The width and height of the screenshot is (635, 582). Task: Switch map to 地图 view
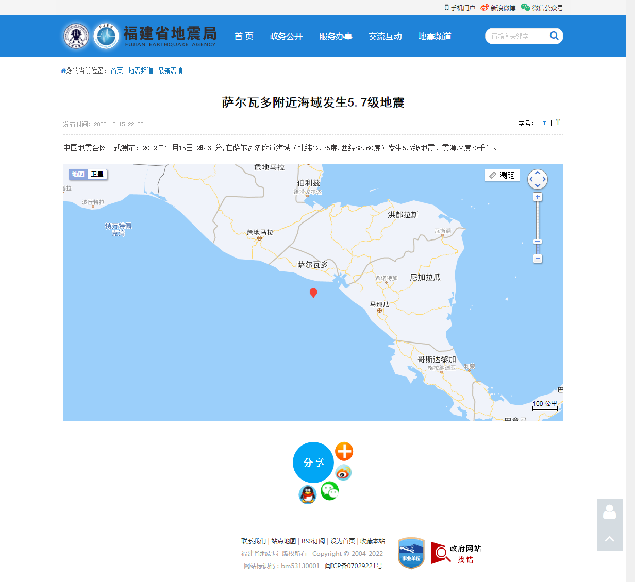tap(78, 174)
